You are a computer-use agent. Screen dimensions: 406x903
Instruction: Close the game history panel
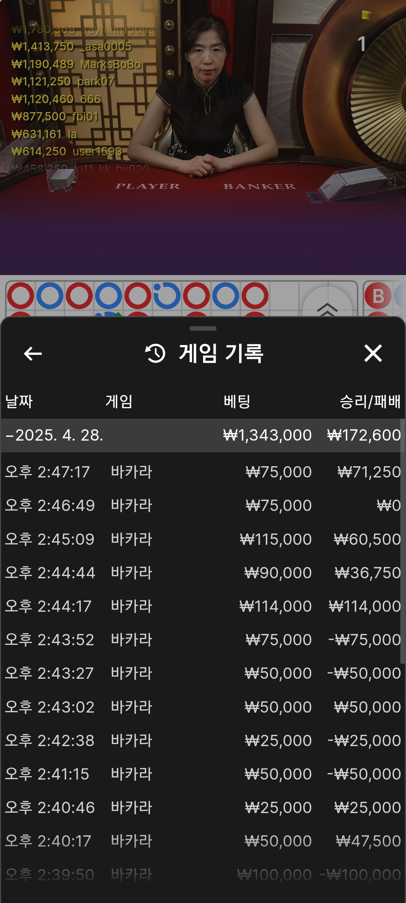click(373, 353)
